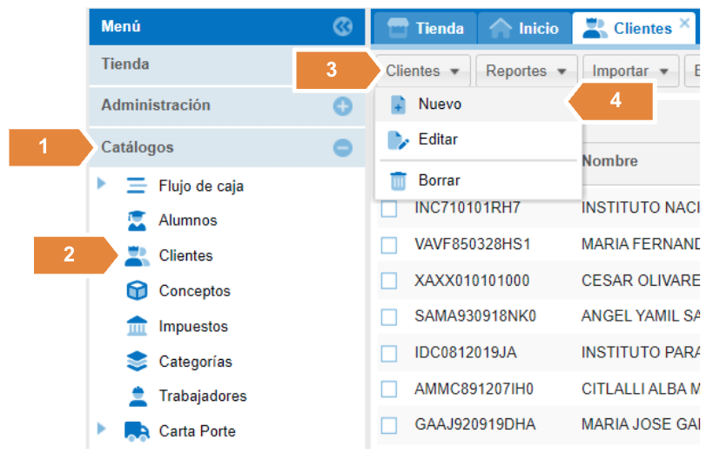Switch to the Inicio tab
Screen dimensions: 706x454
coord(526,29)
